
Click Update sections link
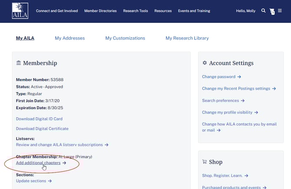tap(31, 181)
